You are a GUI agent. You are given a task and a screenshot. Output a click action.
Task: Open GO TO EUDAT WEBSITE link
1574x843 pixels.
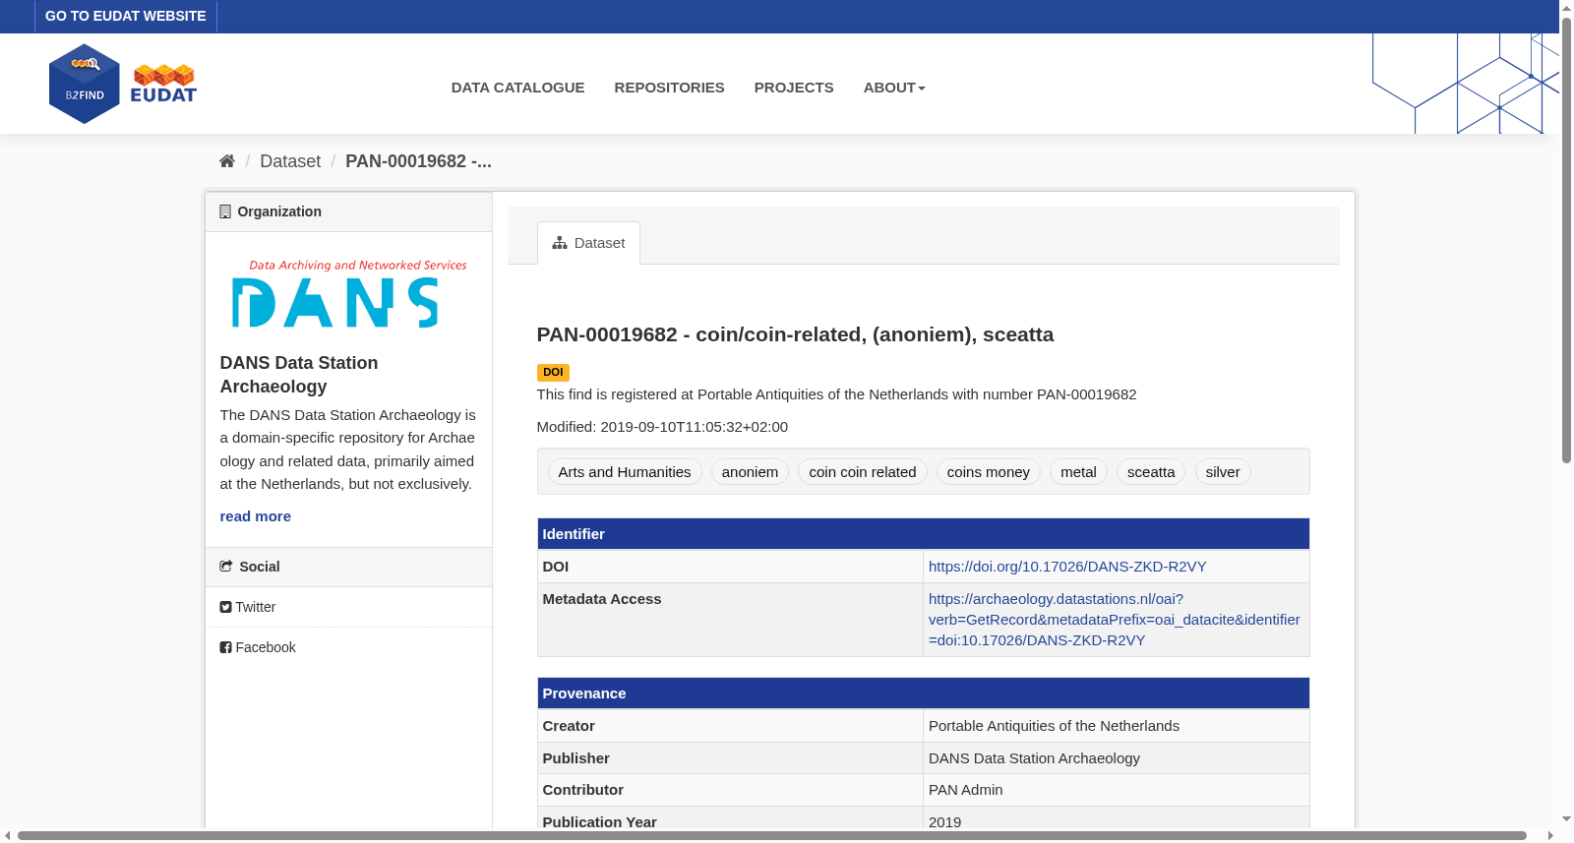coord(126,16)
